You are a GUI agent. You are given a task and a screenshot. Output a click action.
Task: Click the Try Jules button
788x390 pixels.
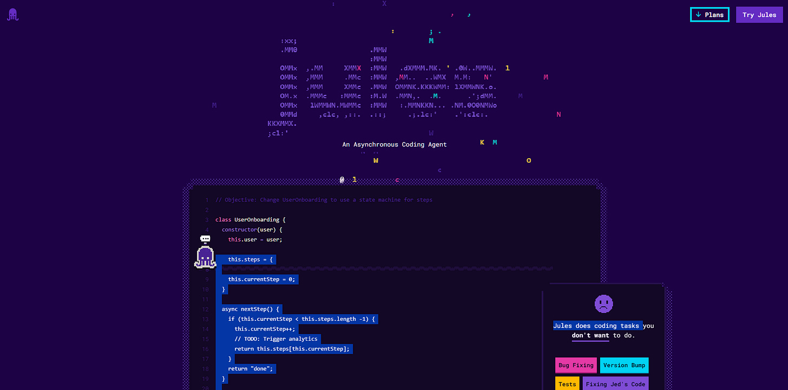[759, 15]
